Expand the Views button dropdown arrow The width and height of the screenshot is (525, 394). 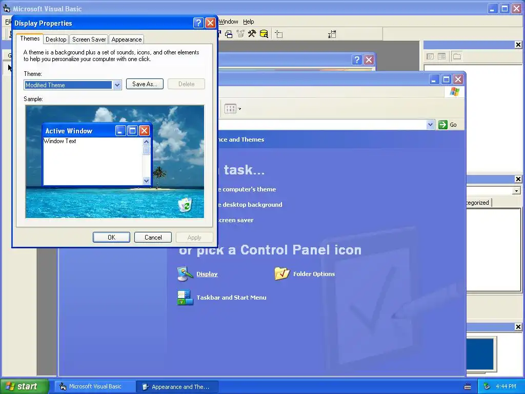(239, 109)
